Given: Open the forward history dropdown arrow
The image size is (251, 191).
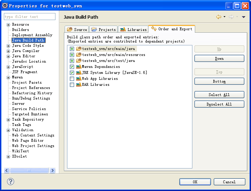Looking at the screenshot, I should (237, 17).
